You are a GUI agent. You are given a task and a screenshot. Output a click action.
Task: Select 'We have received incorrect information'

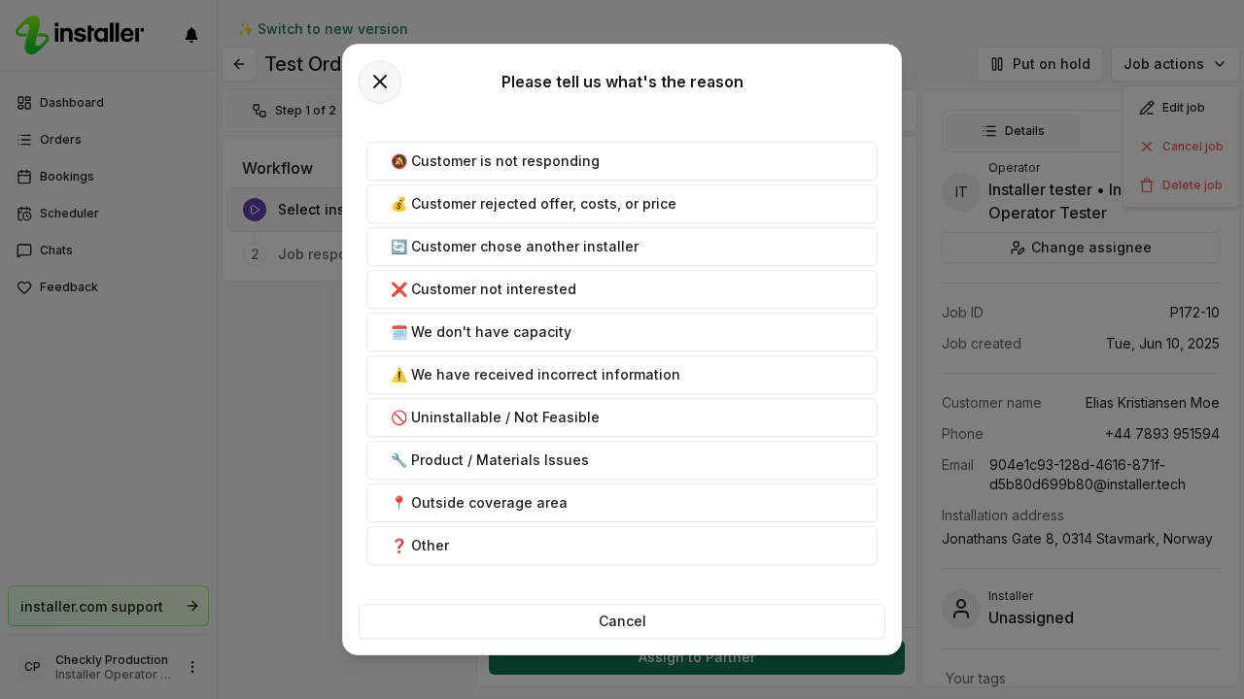tap(622, 375)
